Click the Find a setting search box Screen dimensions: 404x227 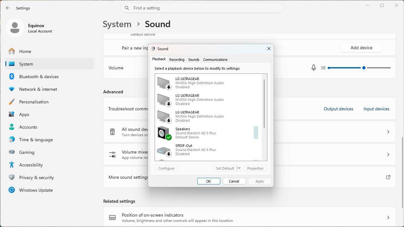coord(202,8)
